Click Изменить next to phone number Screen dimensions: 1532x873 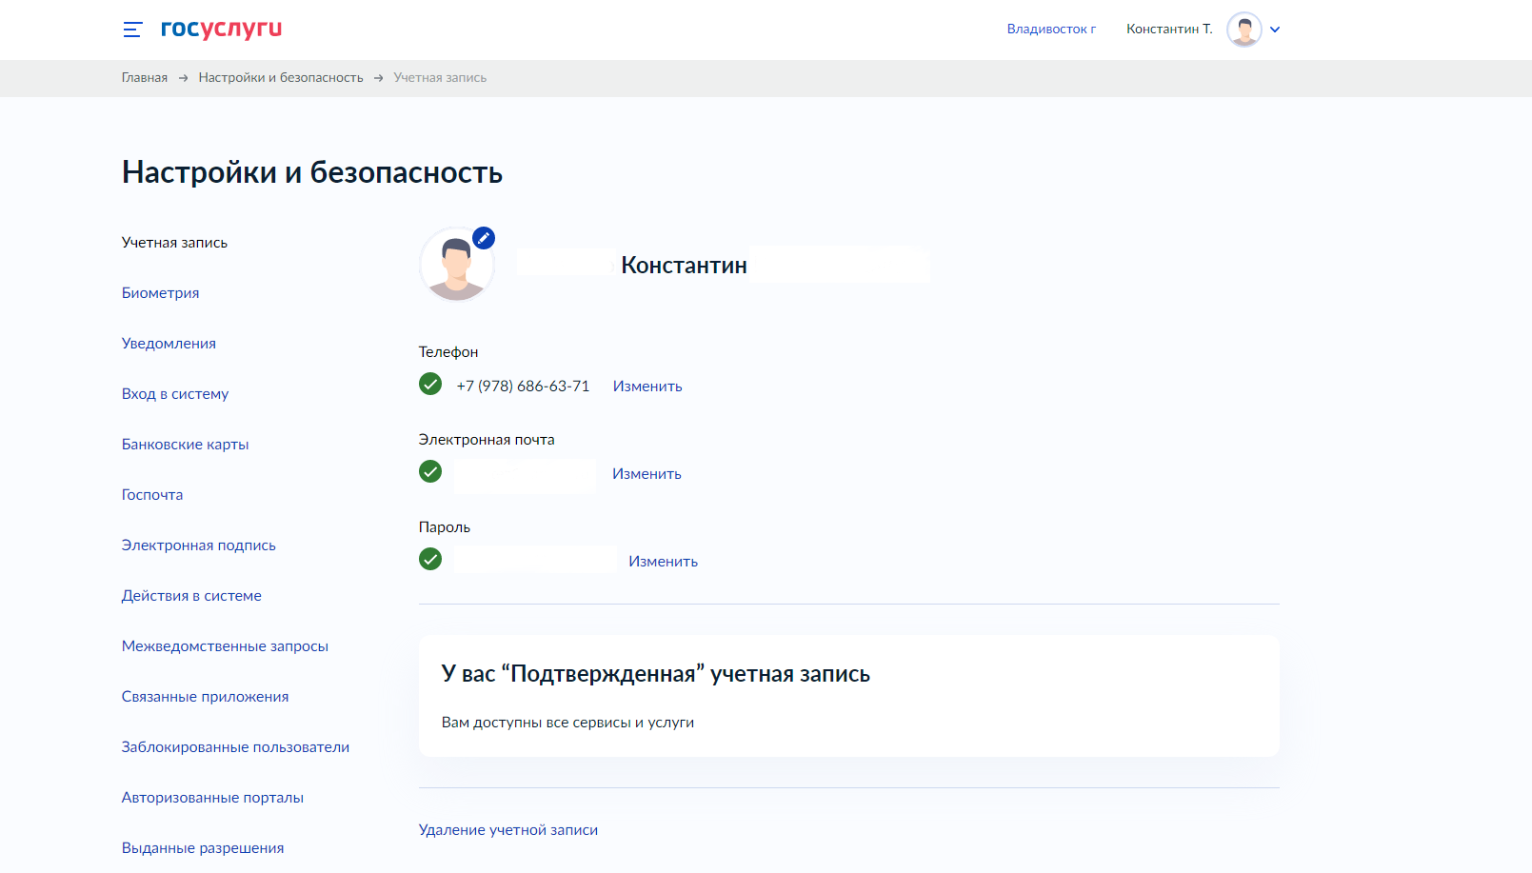coord(647,387)
